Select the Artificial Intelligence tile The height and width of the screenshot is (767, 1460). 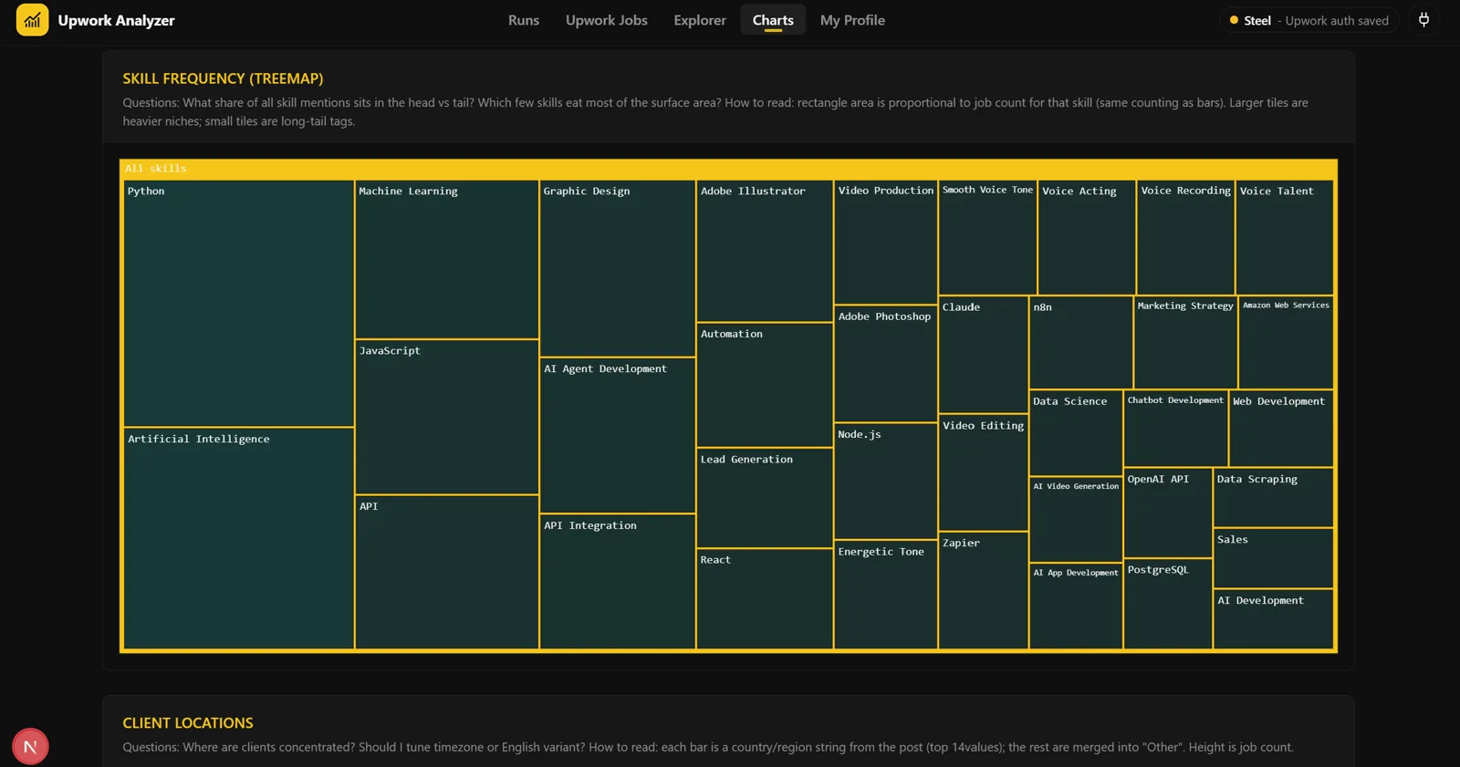click(239, 538)
